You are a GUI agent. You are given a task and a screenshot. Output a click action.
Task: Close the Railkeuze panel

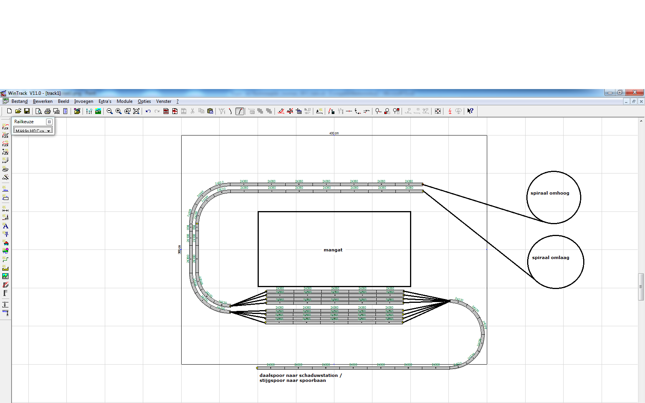pos(49,122)
